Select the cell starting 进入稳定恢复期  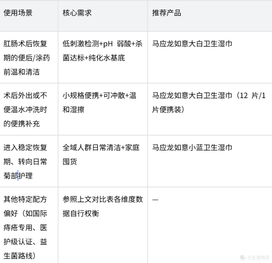coord(29,161)
